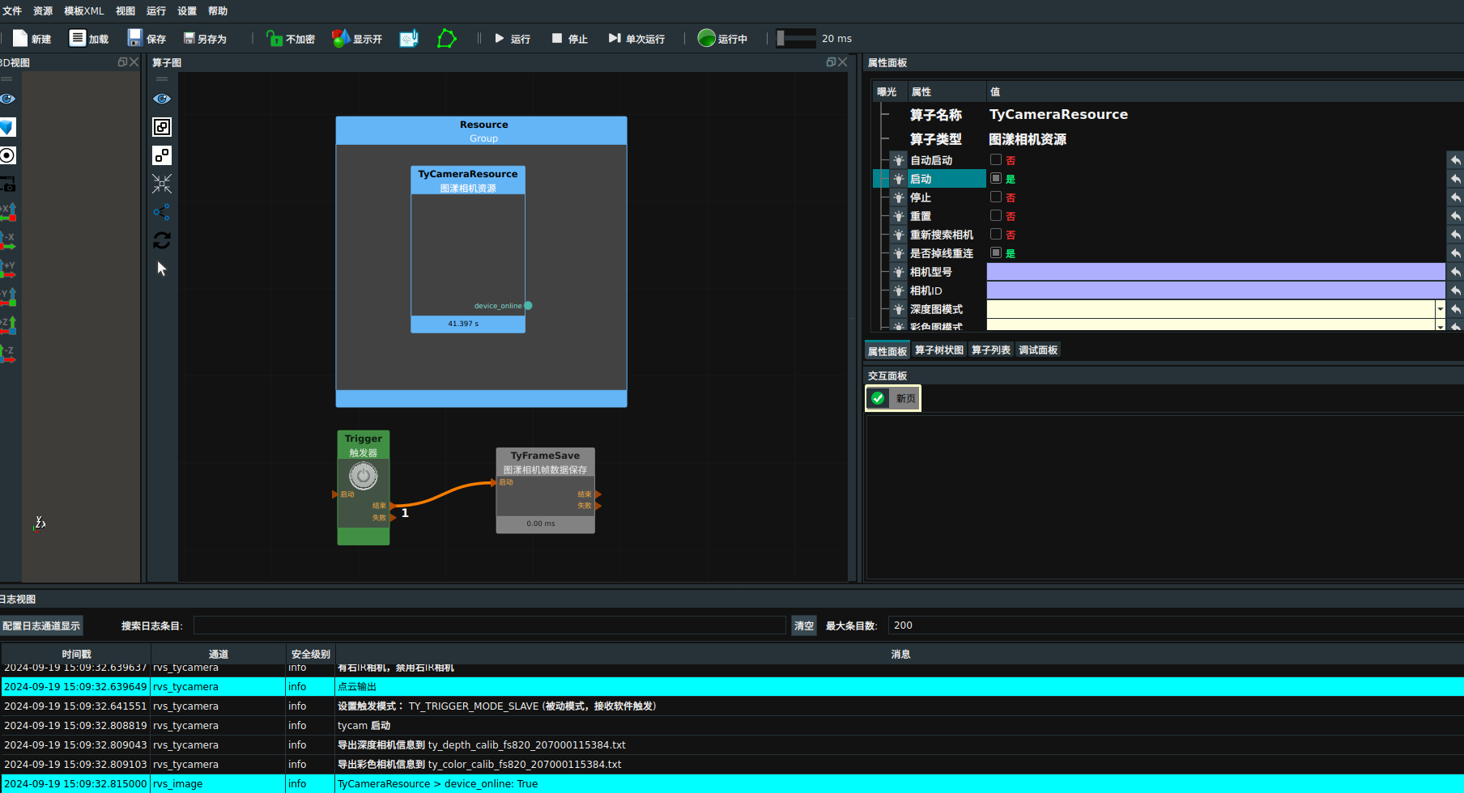Click the +X axis view icon
The width and height of the screenshot is (1464, 793).
[x=8, y=212]
